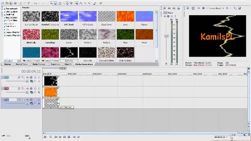Viewport: 251px width, 141px height.
Task: Select Color Gradient in the generators list
Action: 11,12
